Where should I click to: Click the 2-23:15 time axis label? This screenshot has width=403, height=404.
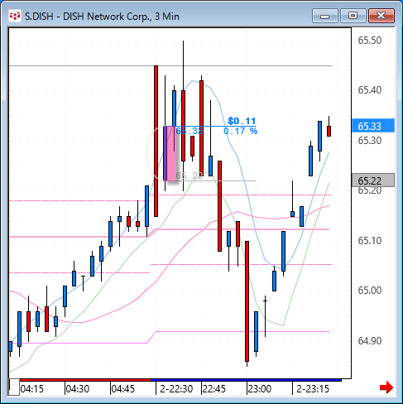(313, 389)
